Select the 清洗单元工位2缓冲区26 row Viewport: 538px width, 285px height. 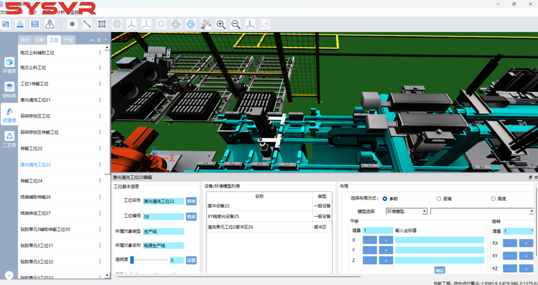pyautogui.click(x=269, y=227)
